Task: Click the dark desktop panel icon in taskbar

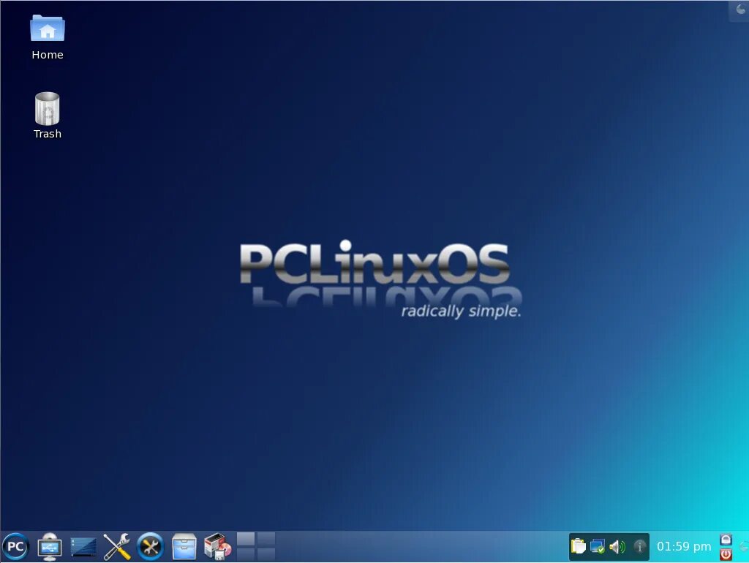Action: pyautogui.click(x=83, y=547)
